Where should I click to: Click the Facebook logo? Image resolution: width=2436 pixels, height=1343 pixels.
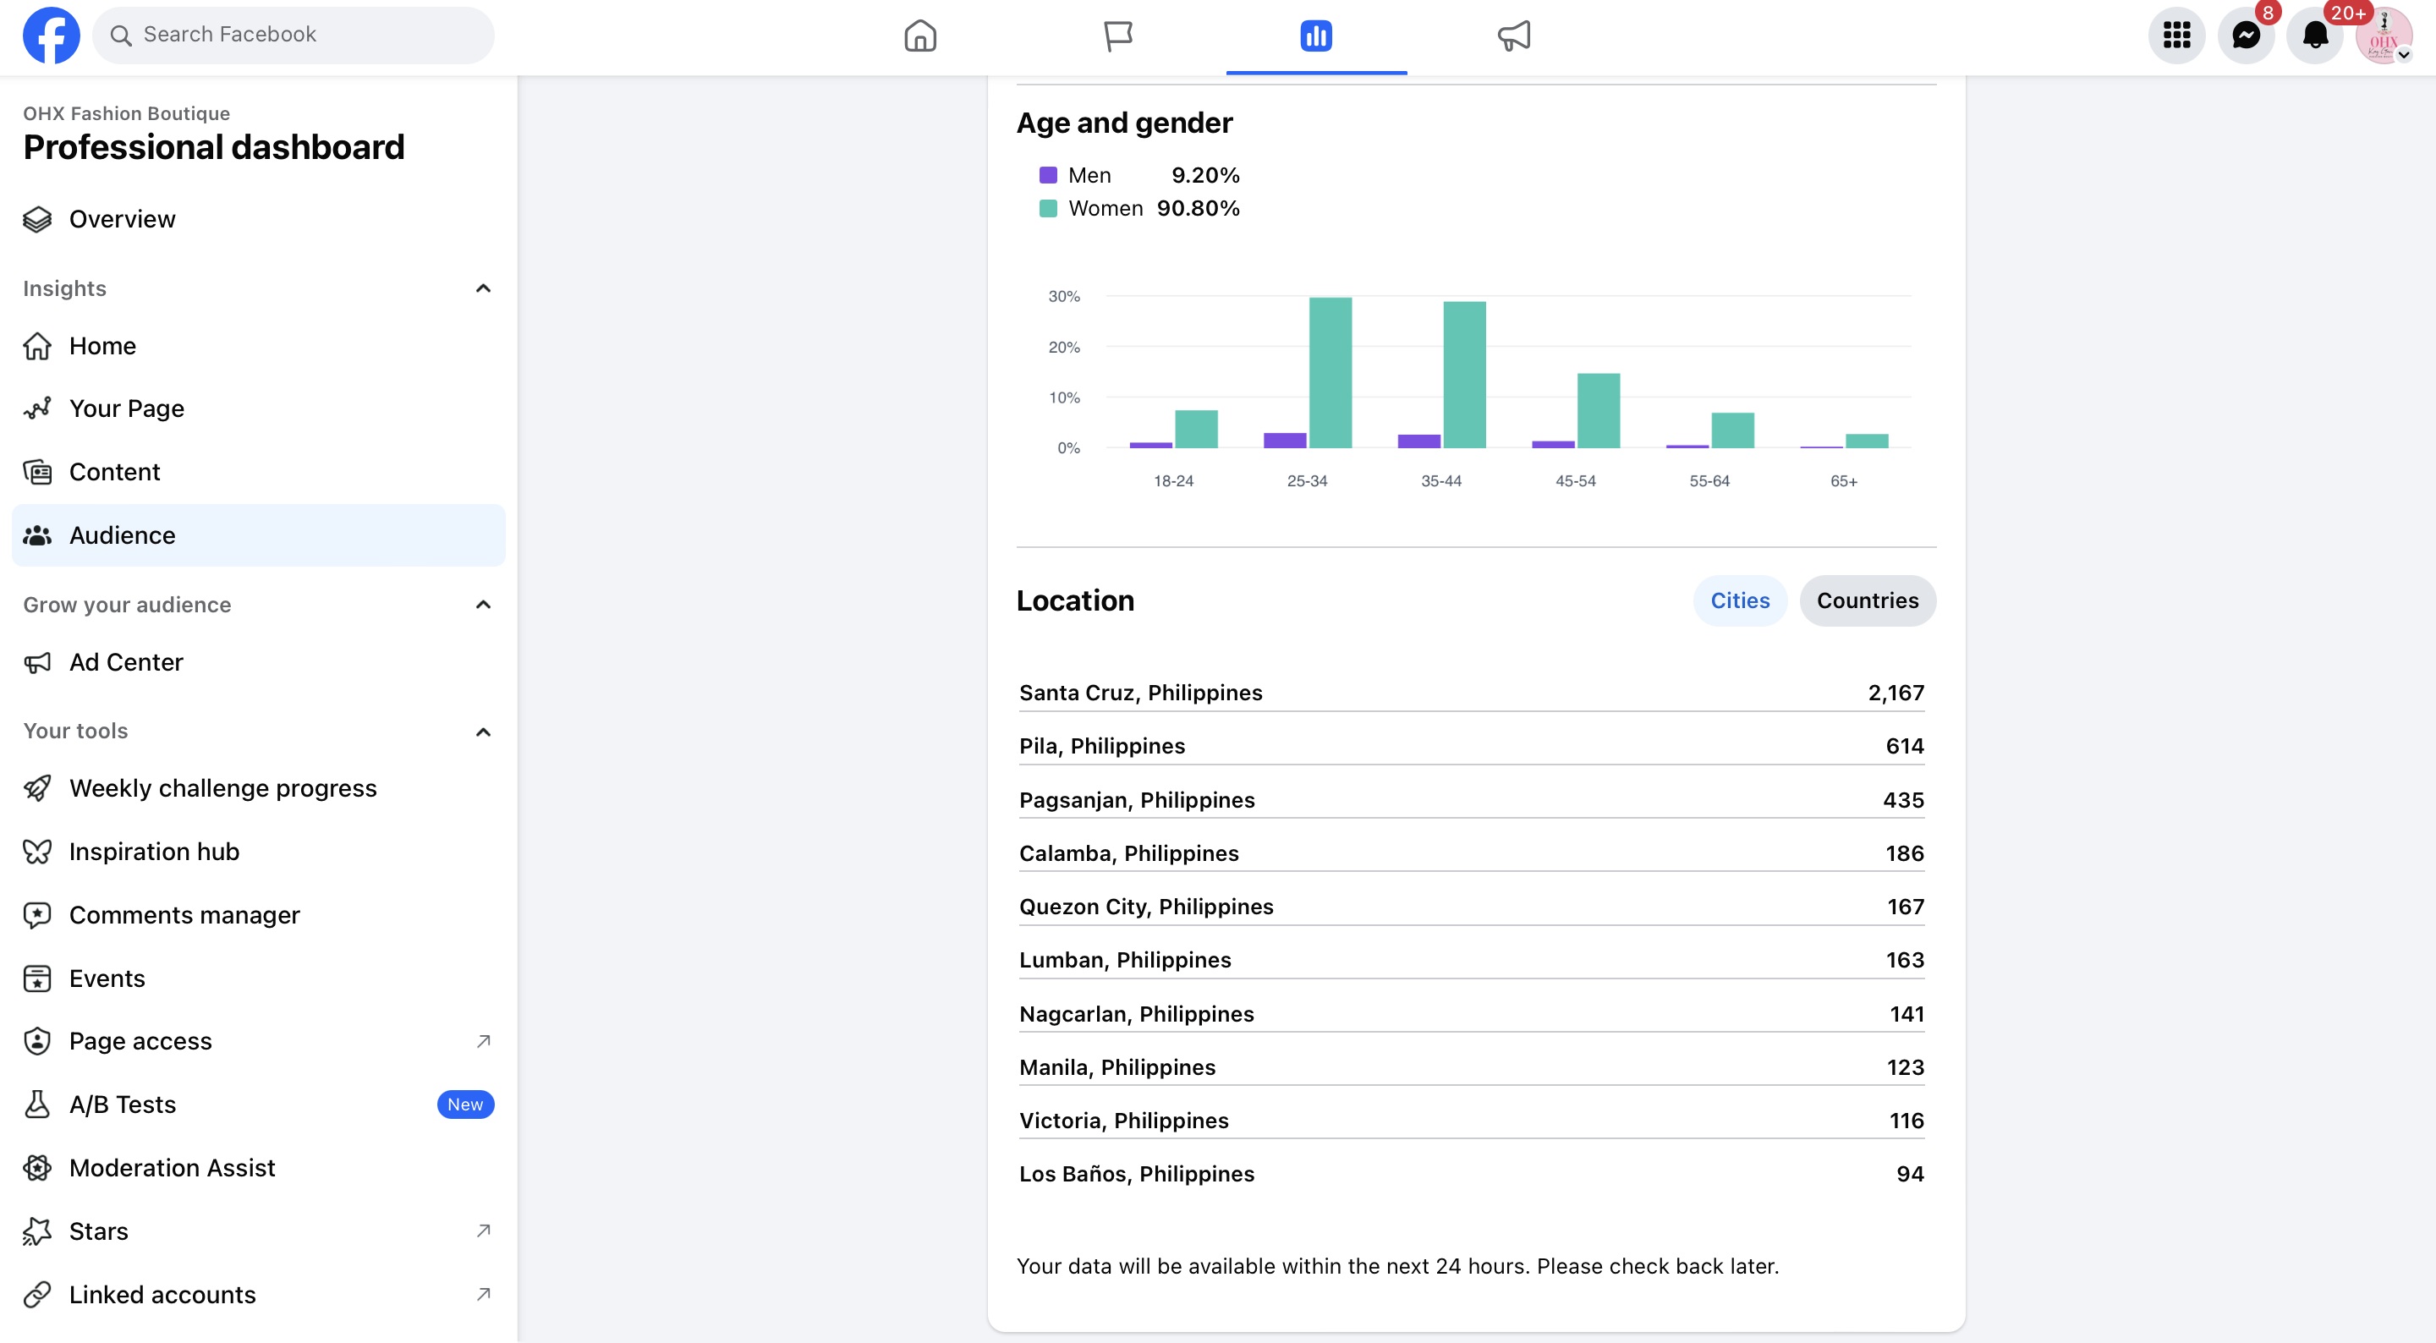tap(51, 35)
